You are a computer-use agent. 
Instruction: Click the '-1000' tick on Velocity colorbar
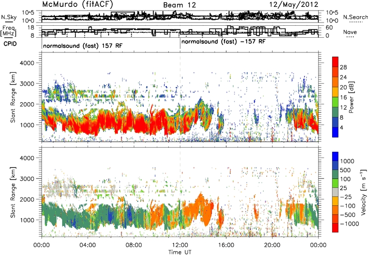pyautogui.click(x=349, y=224)
